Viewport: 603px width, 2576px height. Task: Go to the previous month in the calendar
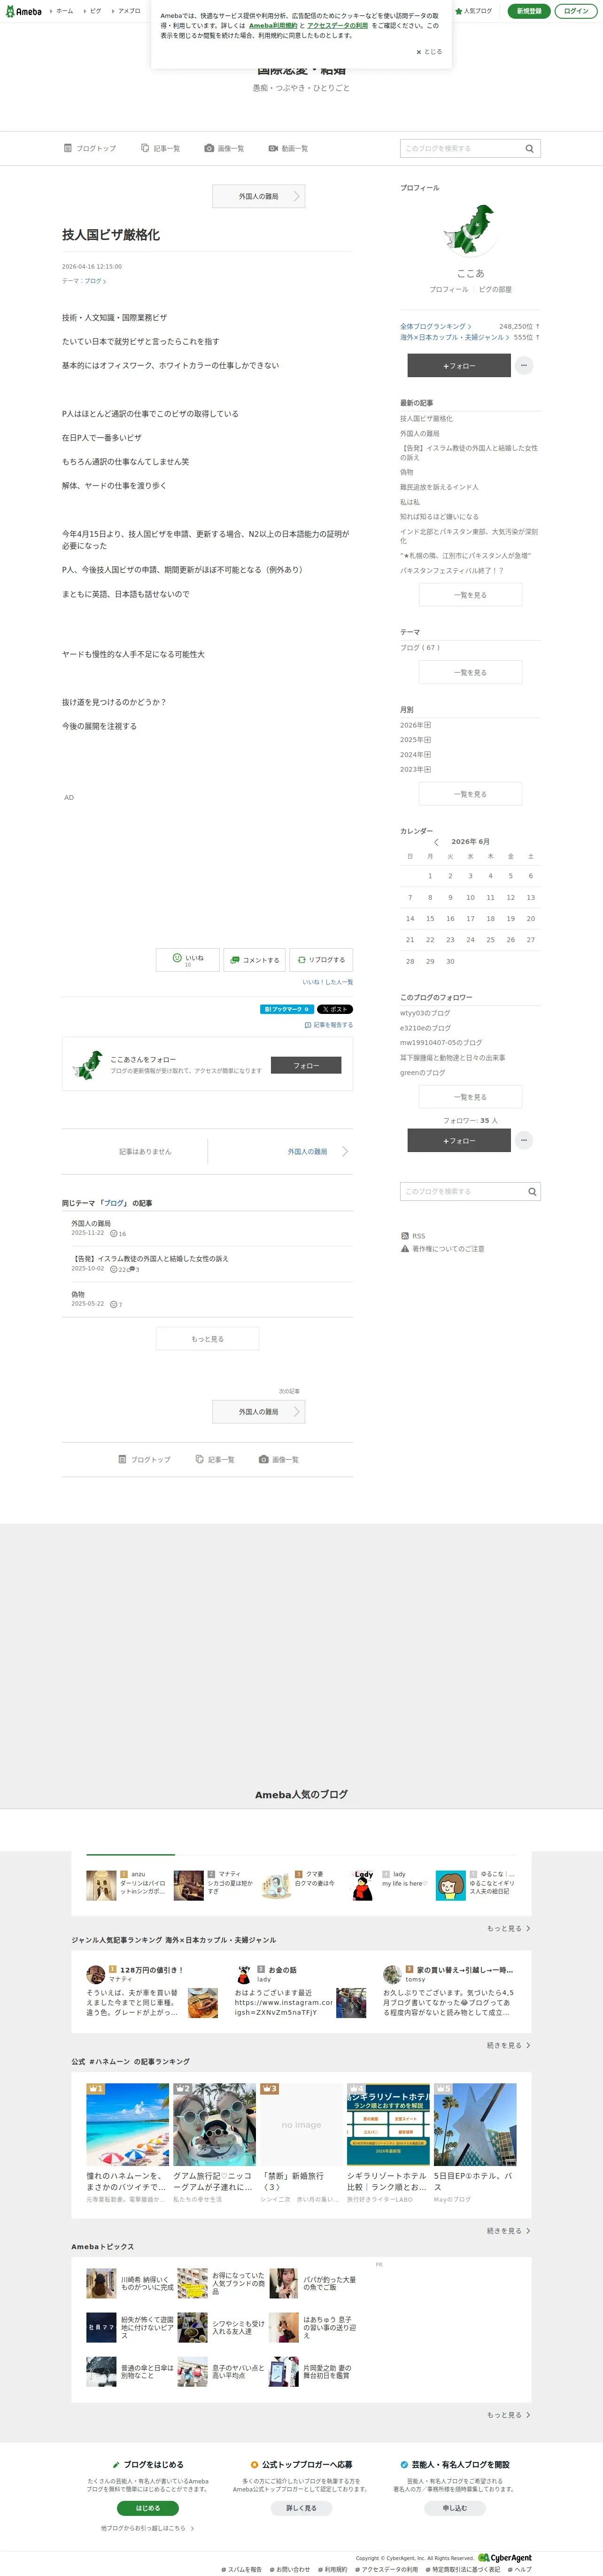(436, 842)
